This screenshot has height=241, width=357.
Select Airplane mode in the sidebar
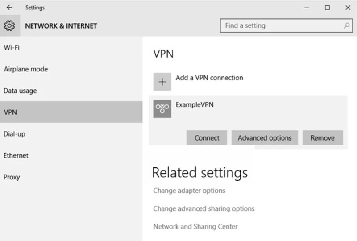(x=25, y=69)
